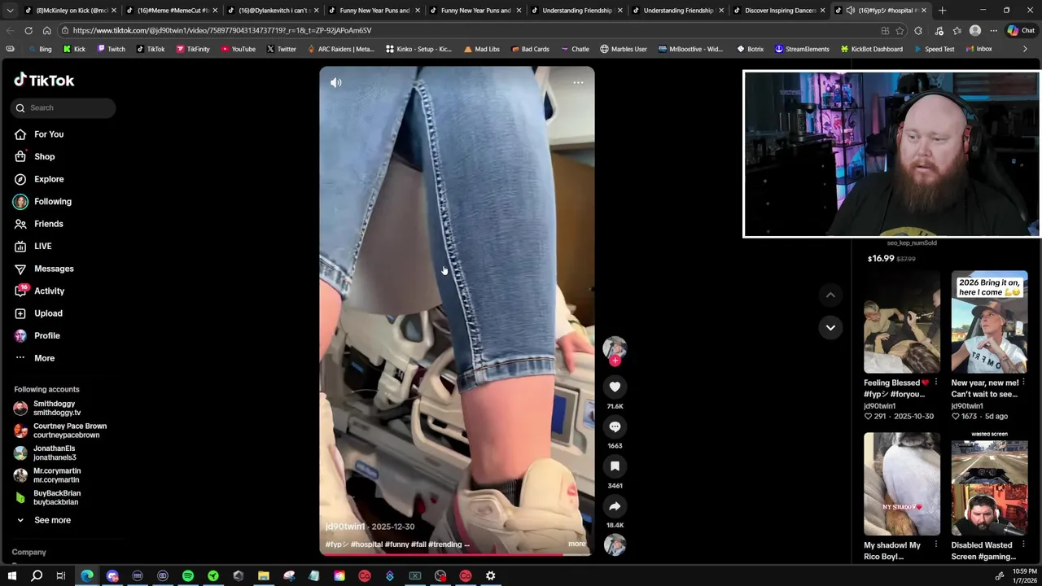The width and height of the screenshot is (1042, 586).
Task: Open the Explore page
Action: click(49, 179)
